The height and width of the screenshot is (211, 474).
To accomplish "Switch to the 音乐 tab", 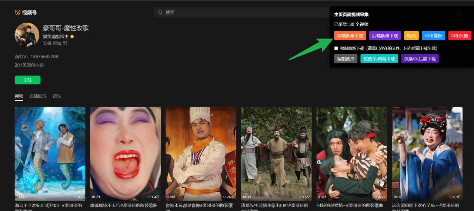I will (x=57, y=96).
